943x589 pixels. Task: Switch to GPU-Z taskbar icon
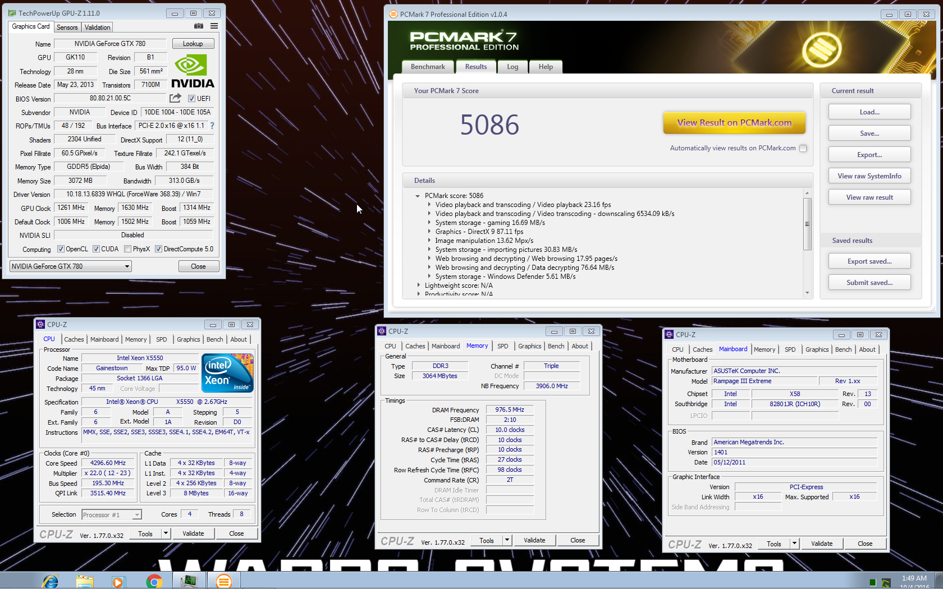tap(189, 581)
